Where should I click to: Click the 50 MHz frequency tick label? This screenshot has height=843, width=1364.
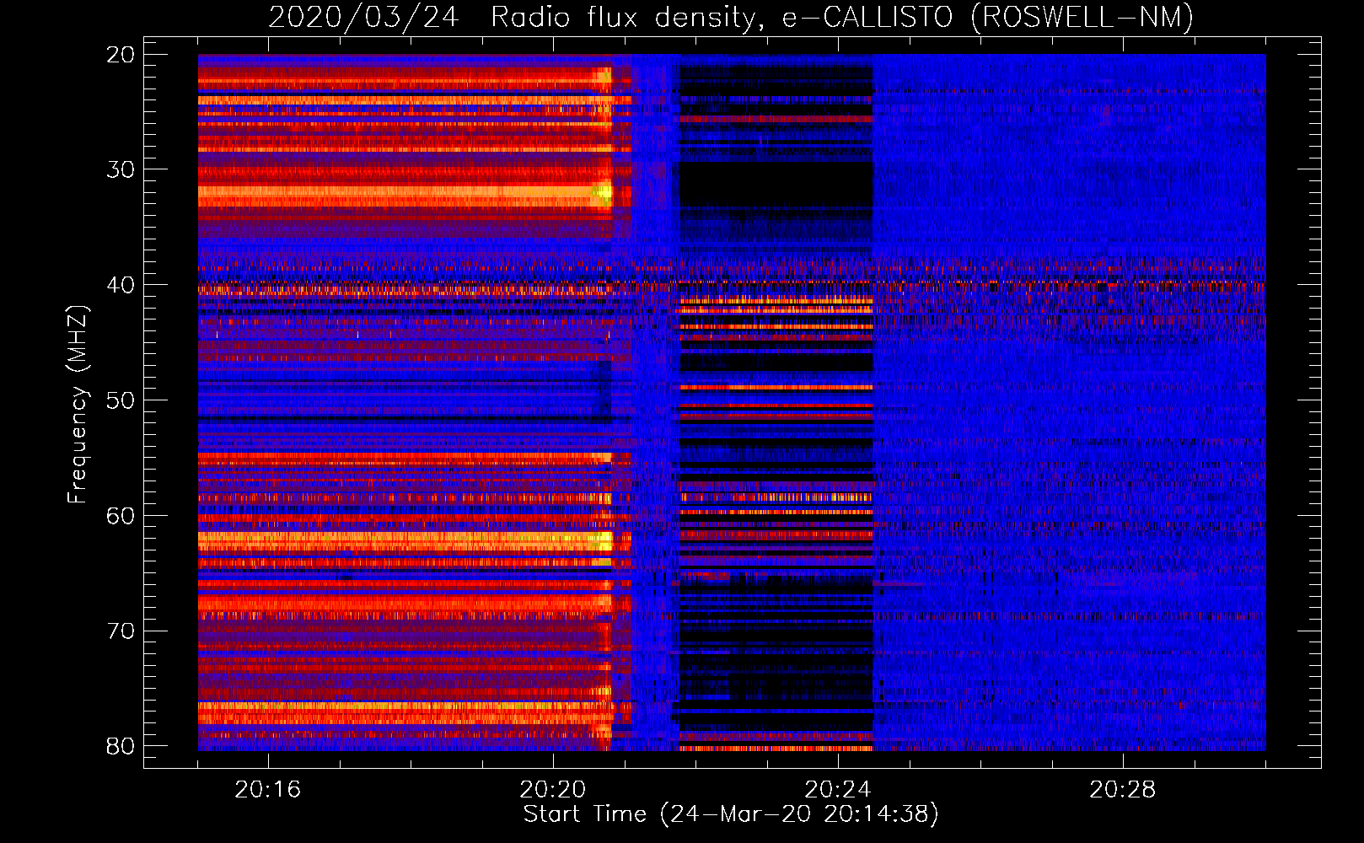tap(121, 400)
